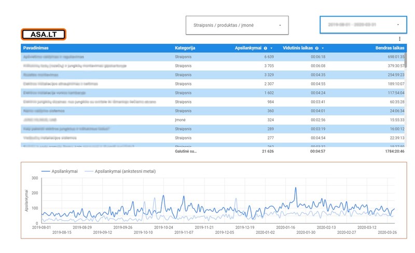Open the date range dropdown
The height and width of the screenshot is (253, 415).
click(364, 25)
